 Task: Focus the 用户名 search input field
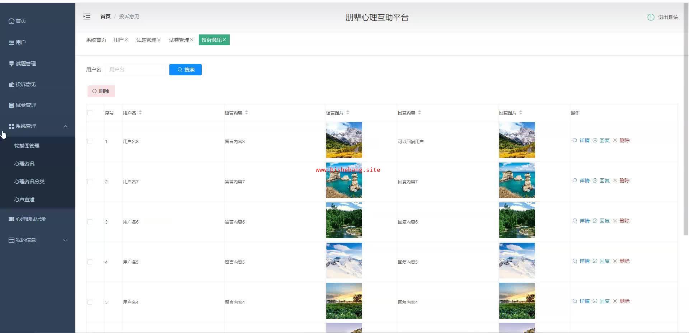[136, 70]
